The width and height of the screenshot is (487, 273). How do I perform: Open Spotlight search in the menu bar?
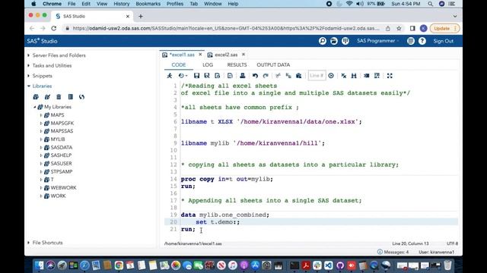(430, 4)
